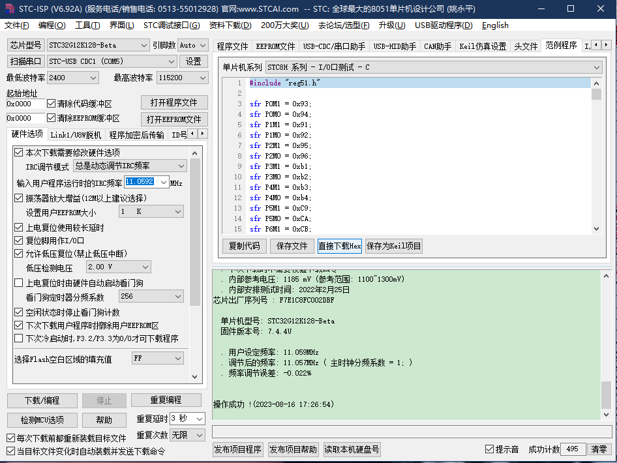Click code editor vertical scrollbar thumb
The width and height of the screenshot is (617, 463).
596,95
